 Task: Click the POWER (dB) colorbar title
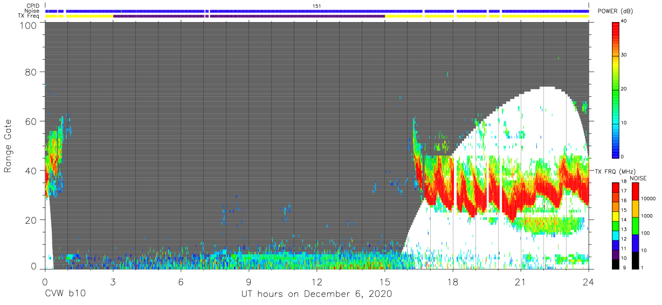point(615,11)
